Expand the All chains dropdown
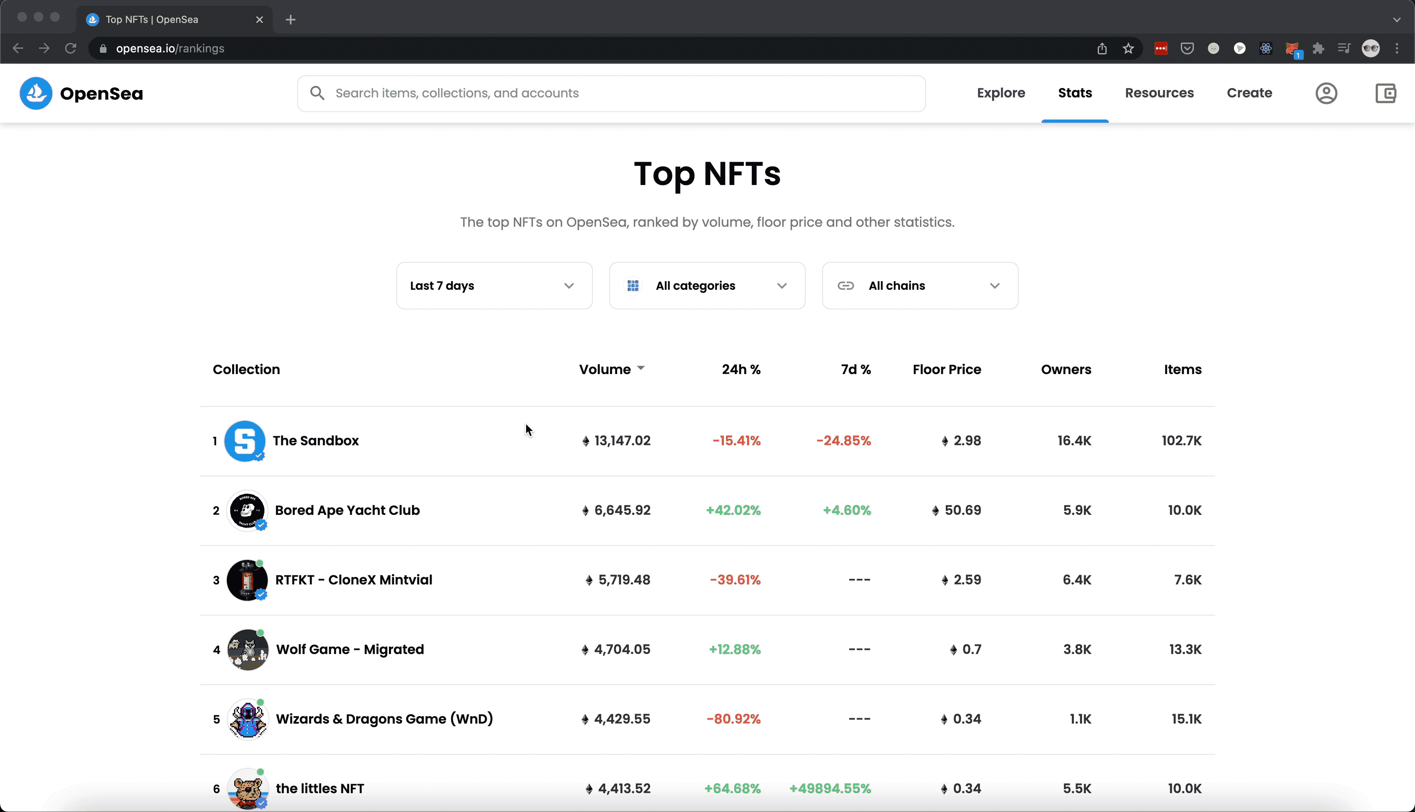 (x=920, y=286)
